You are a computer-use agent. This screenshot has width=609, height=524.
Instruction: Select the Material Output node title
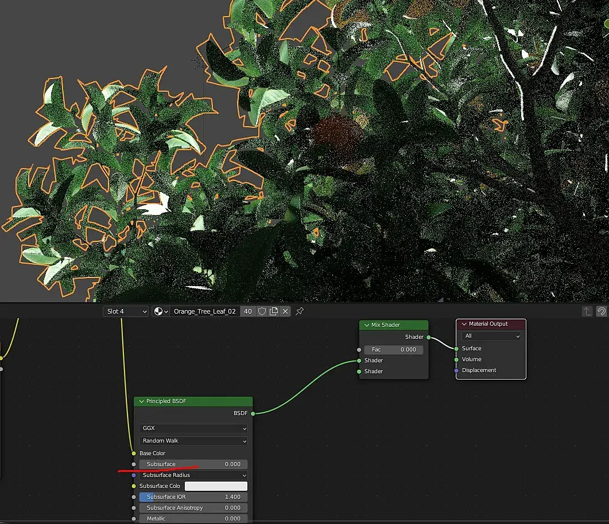pos(488,324)
